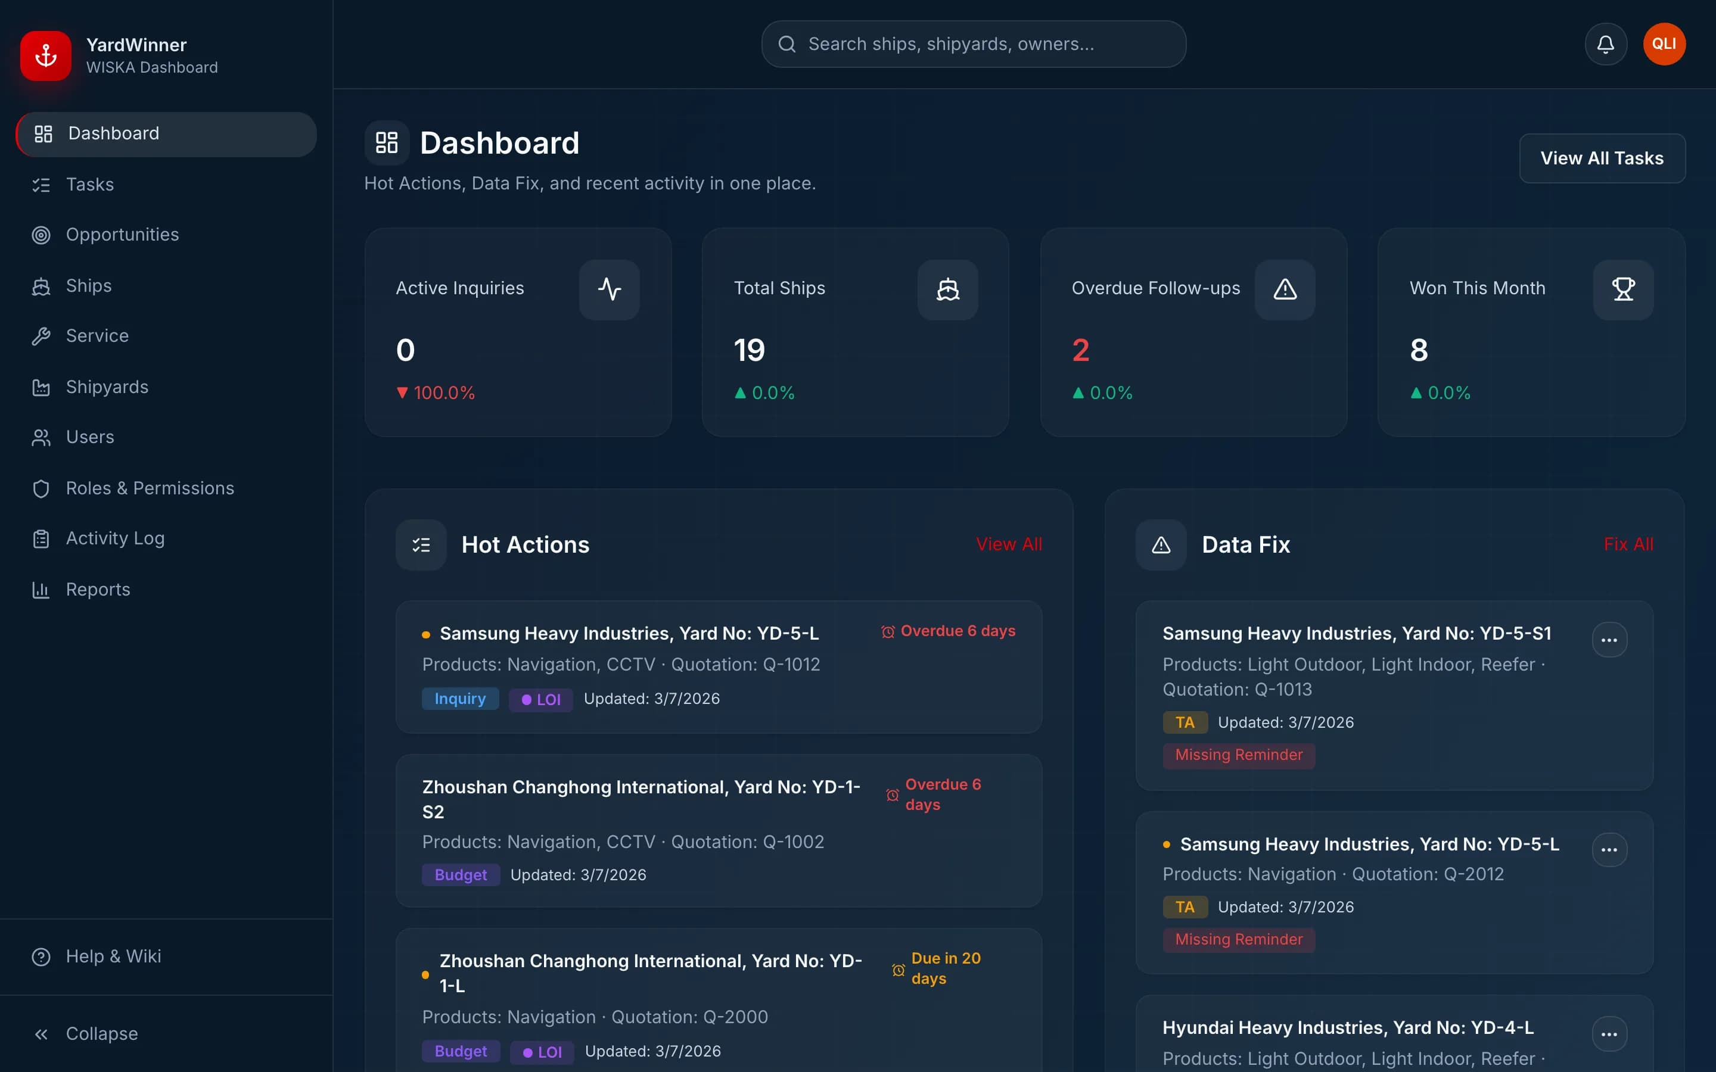Click the Total Ships ship icon
The height and width of the screenshot is (1072, 1716).
[x=948, y=289]
